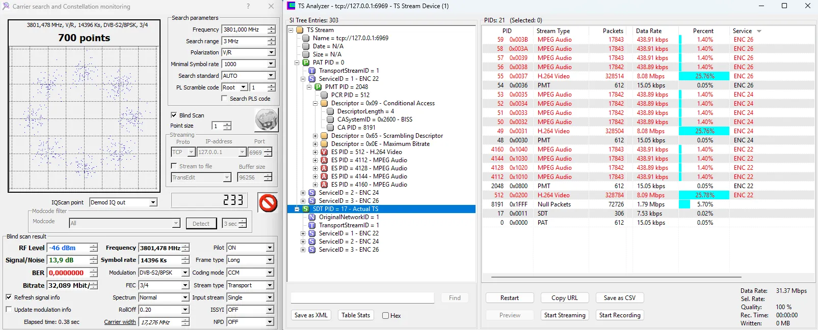The width and height of the screenshot is (818, 330).
Task: Click the red stop scan icon
Action: [x=268, y=203]
